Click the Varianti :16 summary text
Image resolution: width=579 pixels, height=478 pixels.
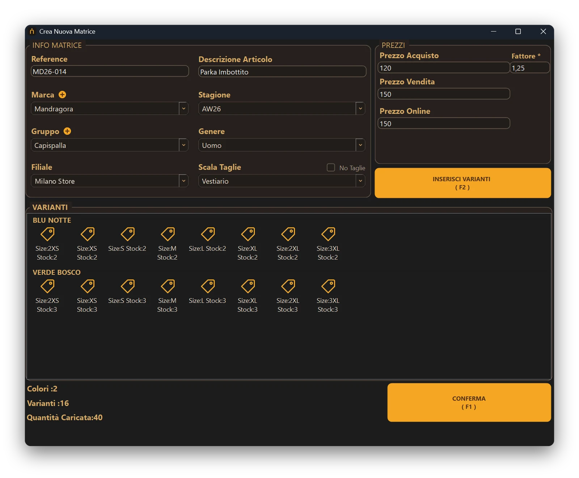pyautogui.click(x=48, y=403)
